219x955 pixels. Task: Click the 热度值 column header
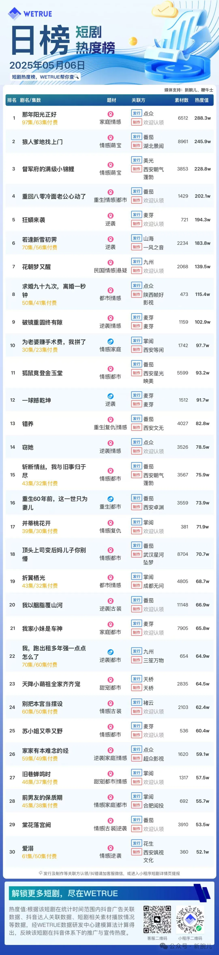(x=201, y=100)
